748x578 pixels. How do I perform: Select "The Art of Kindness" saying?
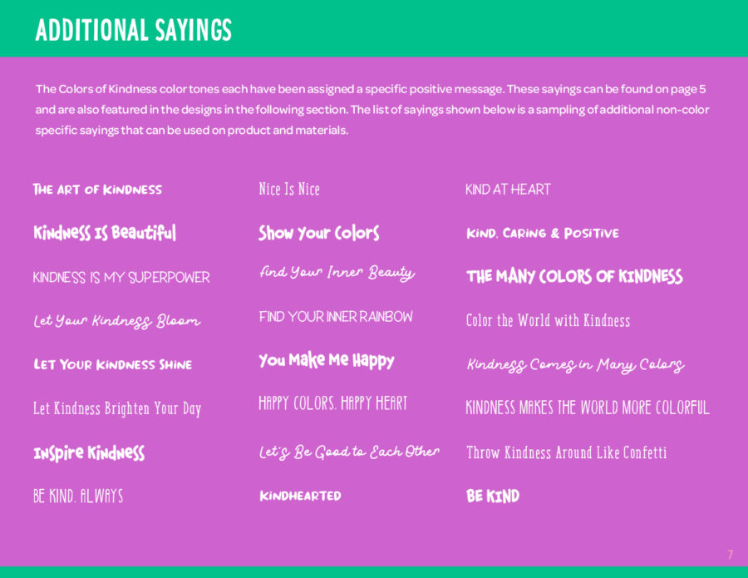click(97, 190)
